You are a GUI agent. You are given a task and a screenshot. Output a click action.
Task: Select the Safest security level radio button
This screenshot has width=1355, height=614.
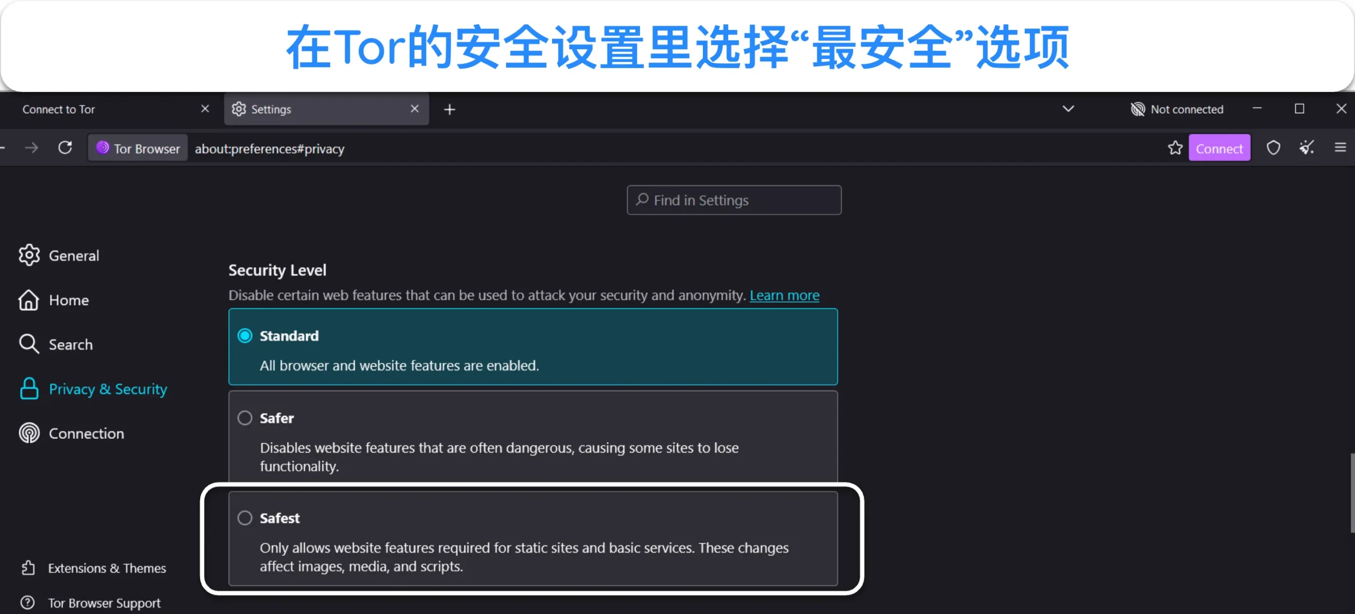(x=245, y=518)
